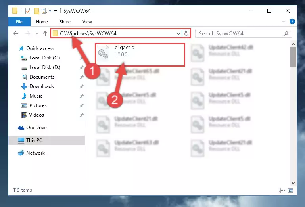Viewport: 305px width, 207px height.
Task: Click the scrollbar up arrow
Action: pos(293,44)
